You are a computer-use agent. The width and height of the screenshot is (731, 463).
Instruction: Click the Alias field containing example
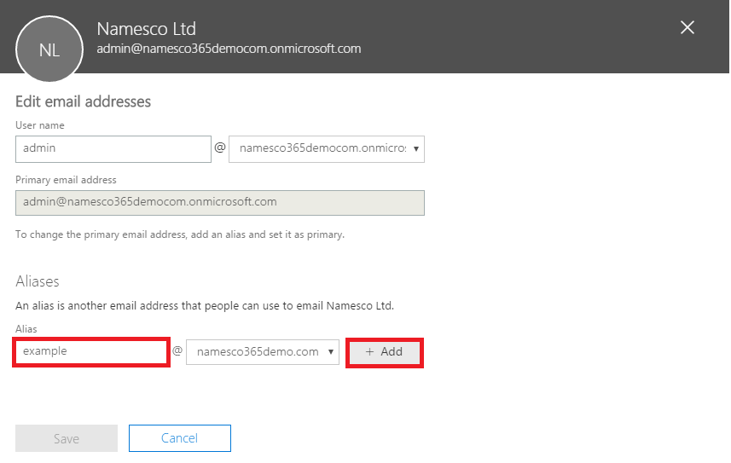[91, 351]
